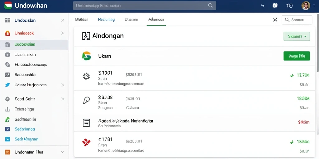Image resolution: width=319 pixels, height=159 pixels.
Task: Close the Soori Saina item with X
Action: pyautogui.click(x=62, y=99)
